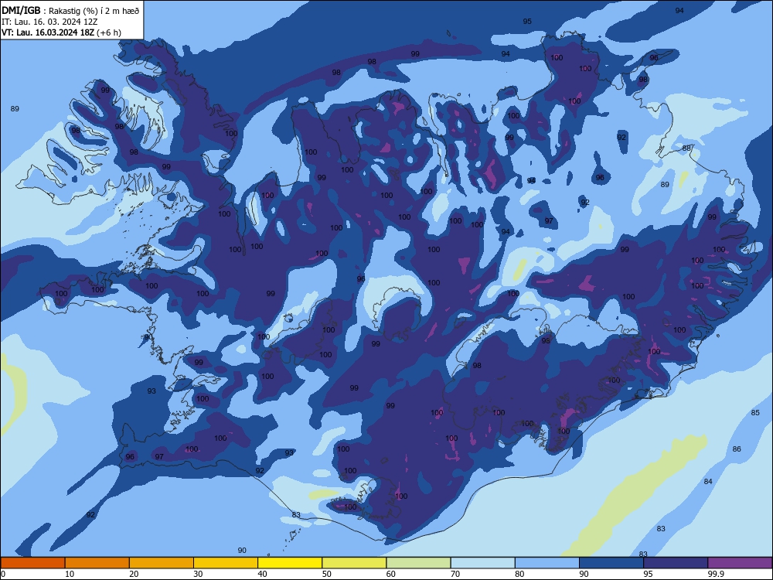Click the 60–70 light green legend swatch

coord(418,563)
